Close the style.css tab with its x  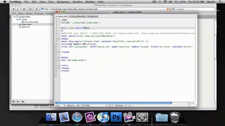pyautogui.click(x=88, y=16)
